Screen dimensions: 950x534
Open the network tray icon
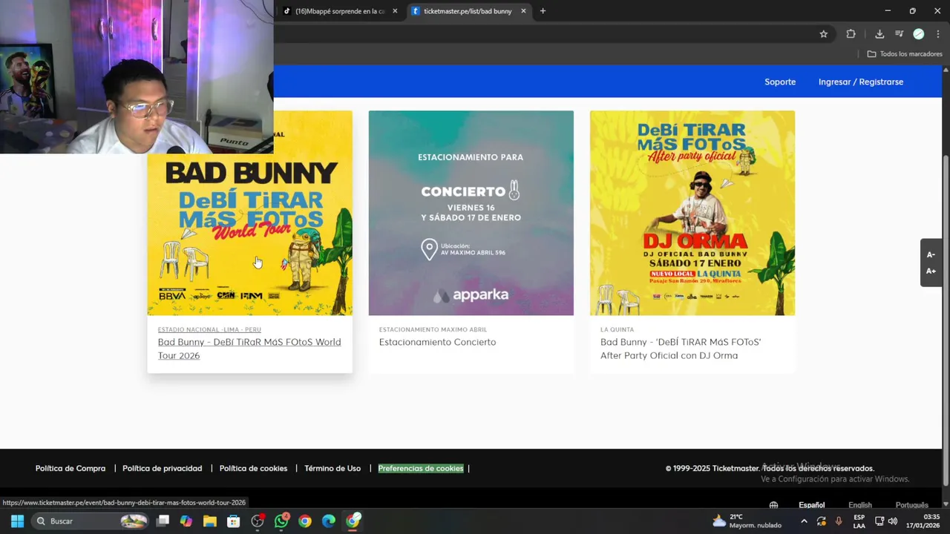[x=879, y=521]
